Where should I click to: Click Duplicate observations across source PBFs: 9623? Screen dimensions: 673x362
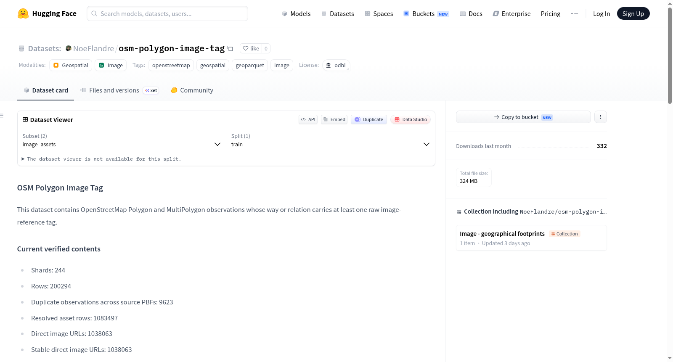pyautogui.click(x=102, y=302)
